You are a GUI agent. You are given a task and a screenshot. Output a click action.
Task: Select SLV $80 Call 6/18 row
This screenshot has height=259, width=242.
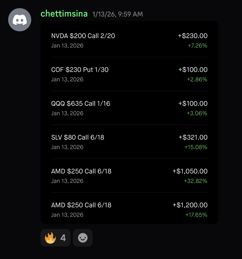tap(78, 137)
